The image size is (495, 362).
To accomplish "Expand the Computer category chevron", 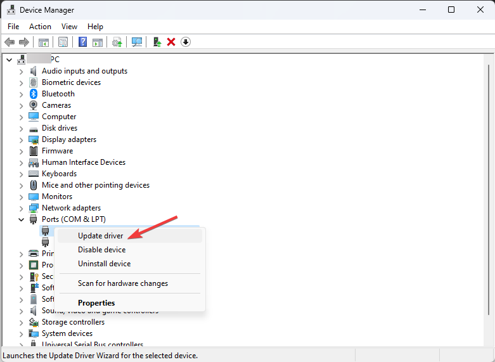I will pyautogui.click(x=21, y=117).
